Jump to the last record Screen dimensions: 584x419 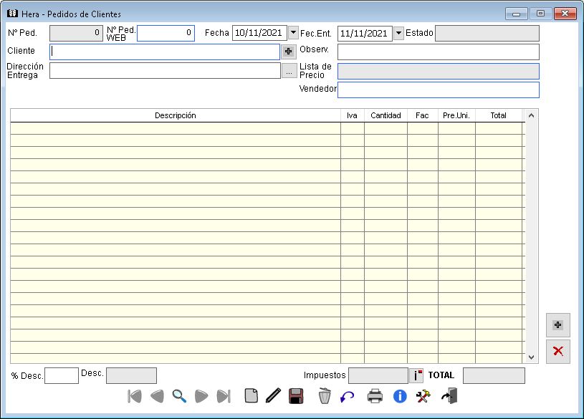click(x=224, y=396)
